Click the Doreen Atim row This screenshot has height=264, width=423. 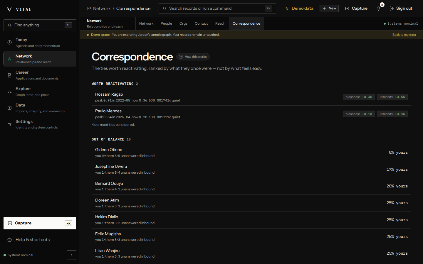pos(251,203)
